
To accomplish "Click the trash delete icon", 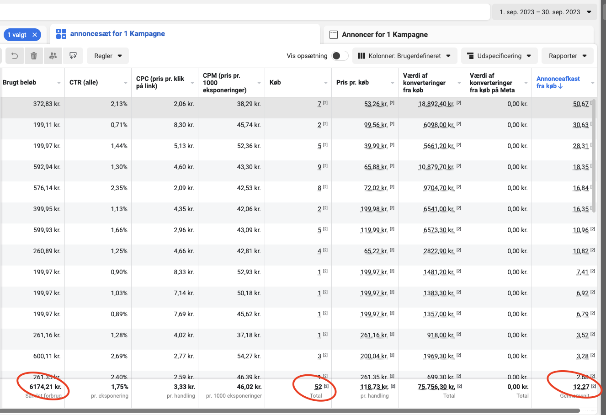I will [34, 56].
